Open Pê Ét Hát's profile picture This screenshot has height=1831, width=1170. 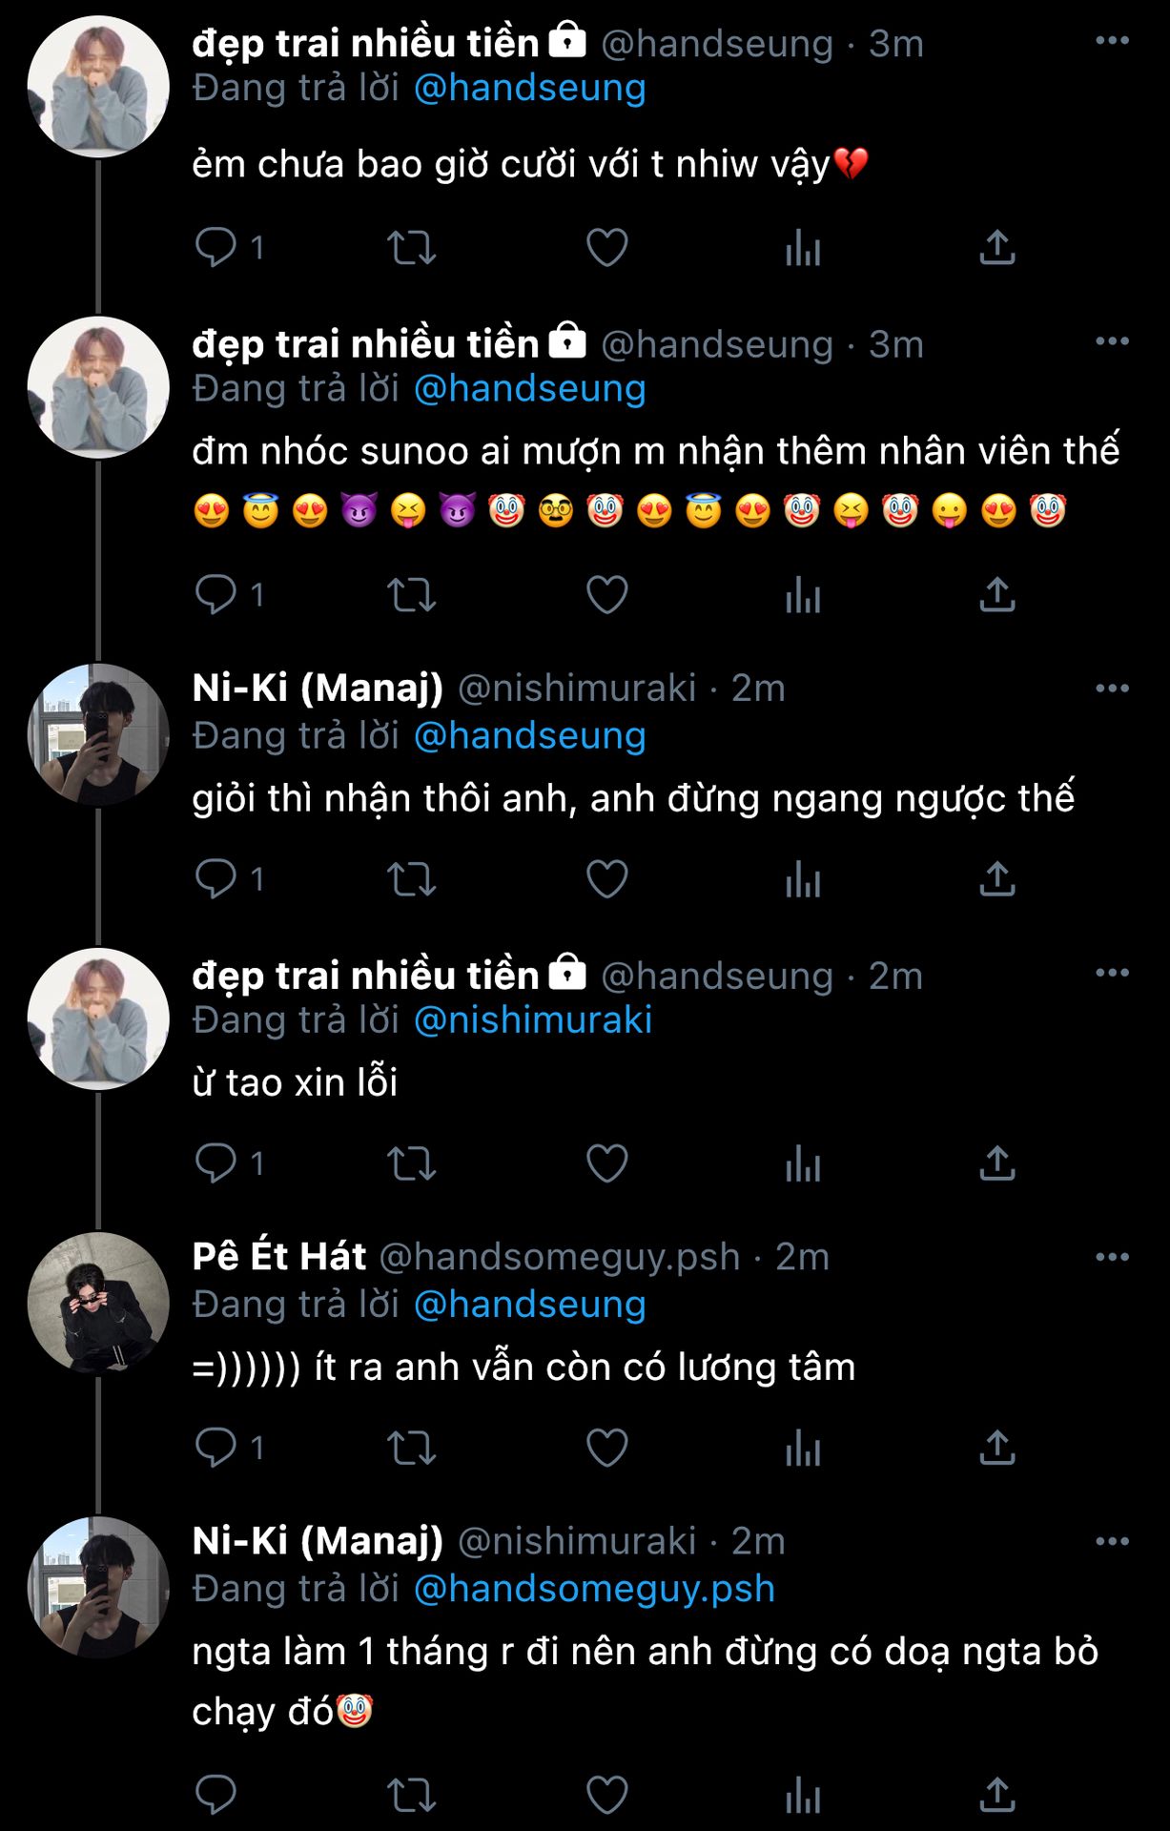[x=98, y=1303]
